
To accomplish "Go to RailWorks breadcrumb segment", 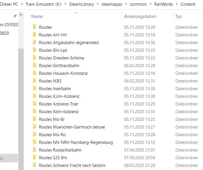I will 163,4.
